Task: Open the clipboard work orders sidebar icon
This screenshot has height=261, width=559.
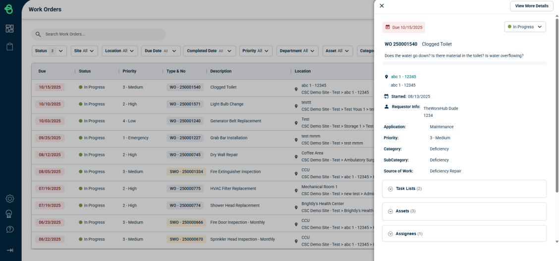Action: coord(9,47)
